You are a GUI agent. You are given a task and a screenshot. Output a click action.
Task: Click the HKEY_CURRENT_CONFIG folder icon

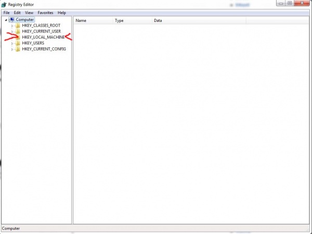18,49
